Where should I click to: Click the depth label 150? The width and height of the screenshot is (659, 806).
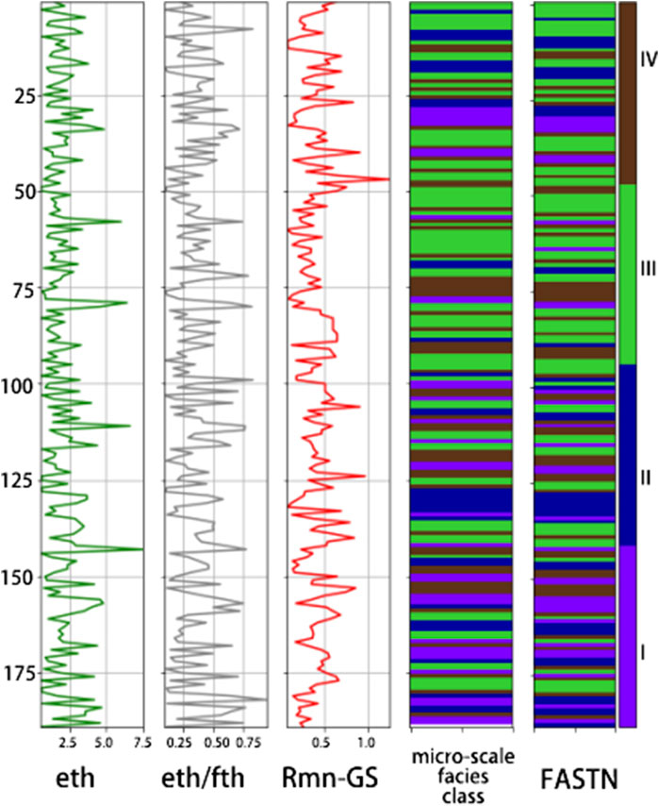pyautogui.click(x=19, y=578)
